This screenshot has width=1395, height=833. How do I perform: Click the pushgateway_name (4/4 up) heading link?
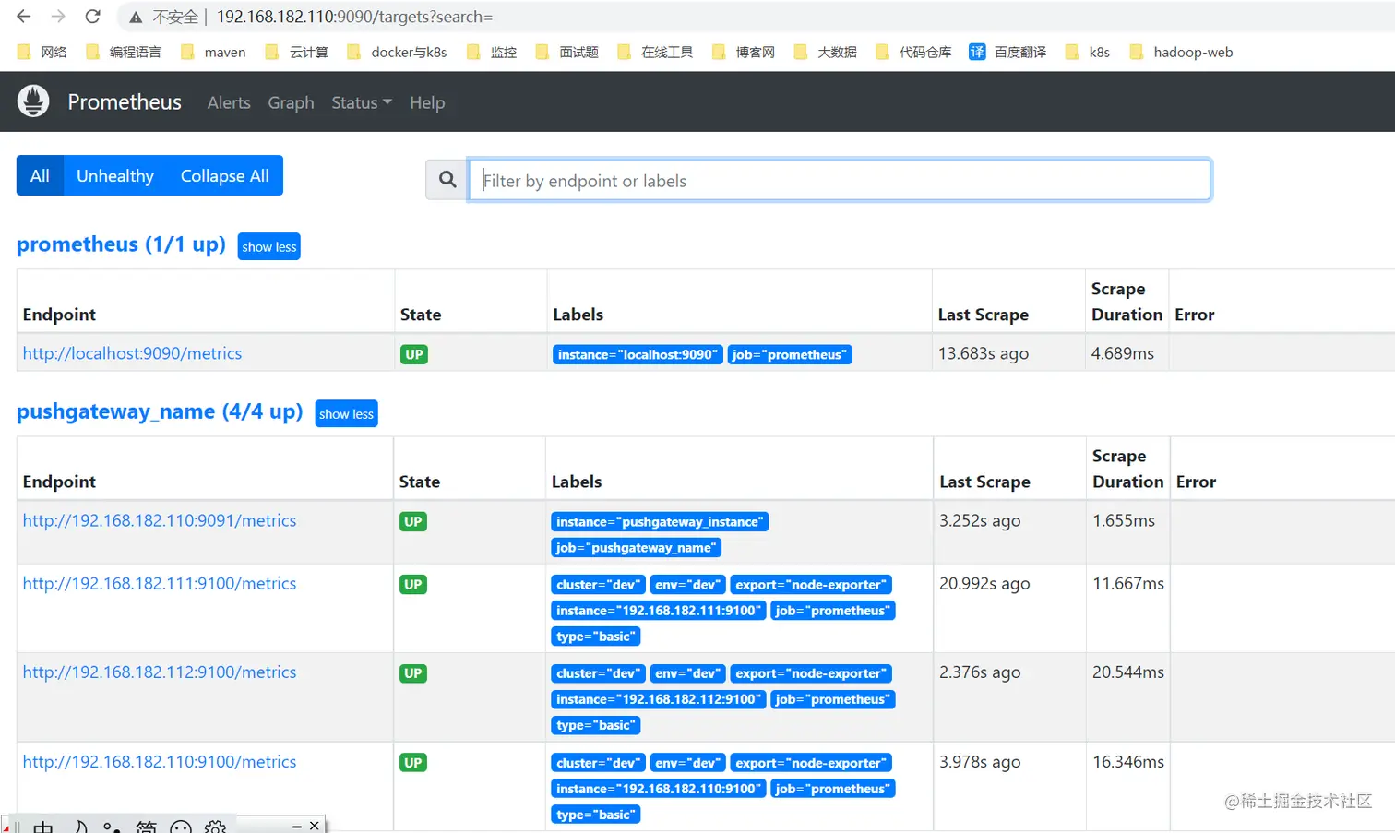coord(160,411)
